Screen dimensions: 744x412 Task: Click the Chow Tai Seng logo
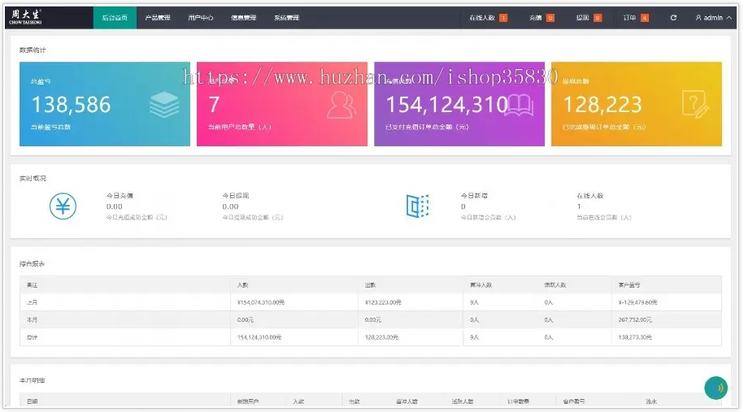pyautogui.click(x=27, y=17)
